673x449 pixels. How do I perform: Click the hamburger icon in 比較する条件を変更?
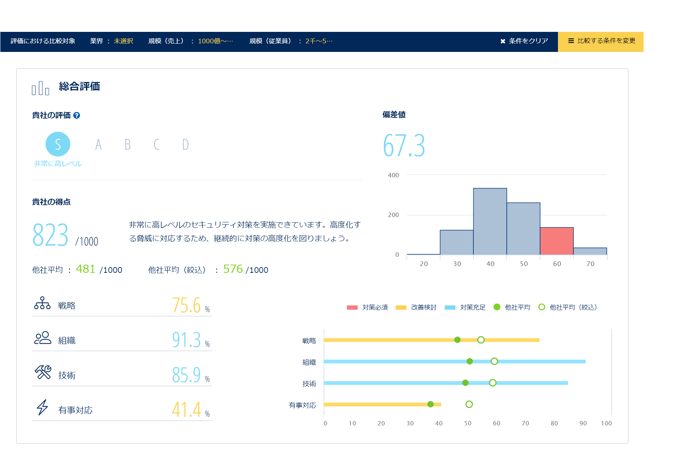point(571,41)
